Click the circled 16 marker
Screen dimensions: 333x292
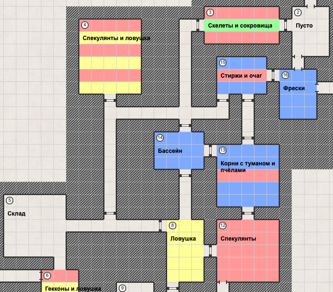(285, 75)
